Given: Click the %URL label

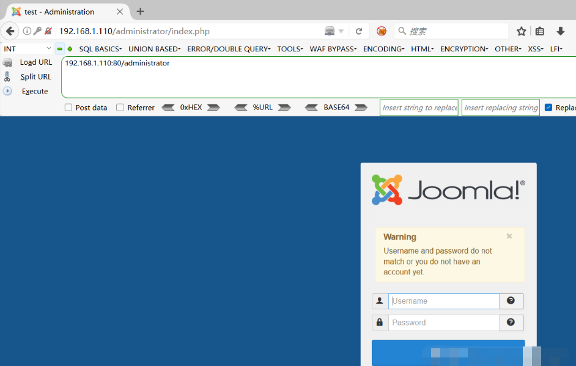Looking at the screenshot, I should pos(263,107).
